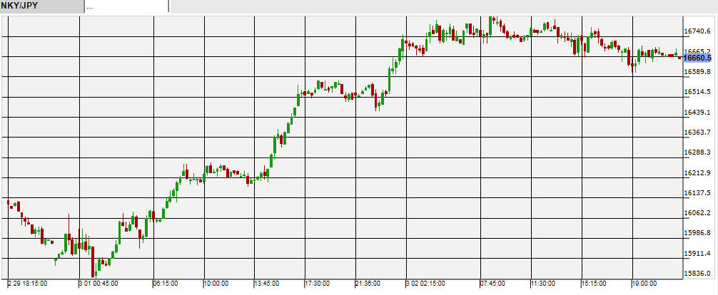The width and height of the screenshot is (718, 295).
Task: Select the 2 29 18:15:00 time marker
Action: click(x=28, y=284)
